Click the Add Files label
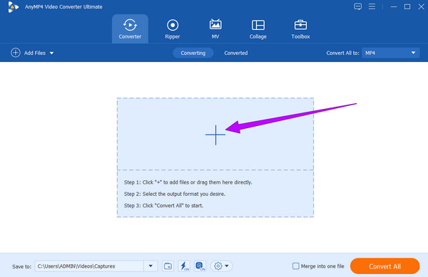This screenshot has width=428, height=277. click(35, 53)
